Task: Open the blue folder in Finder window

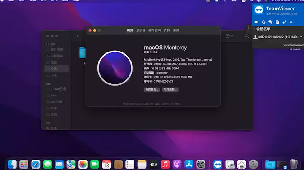Action: [x=83, y=52]
